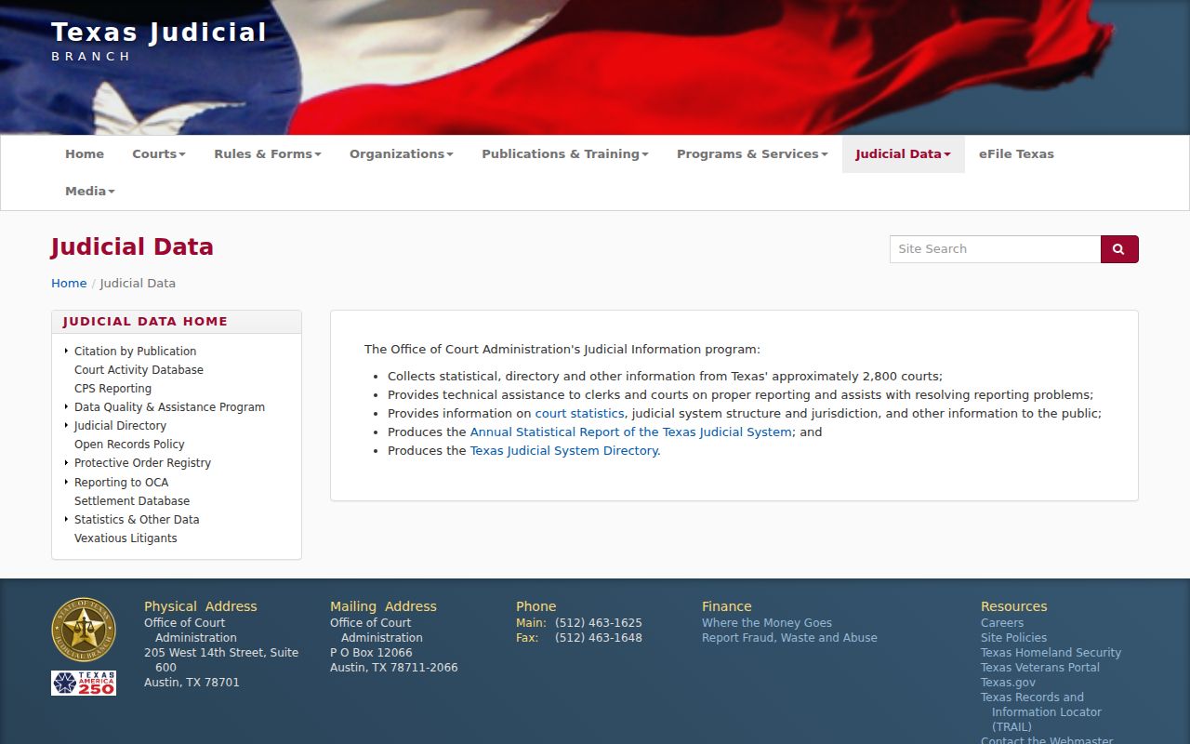The image size is (1190, 744).
Task: Click Report Fraud, Waste and Abuse
Action: pyautogui.click(x=789, y=638)
